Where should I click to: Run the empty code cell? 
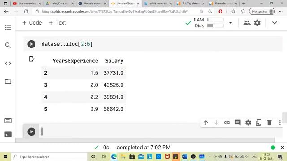pyautogui.click(x=31, y=131)
